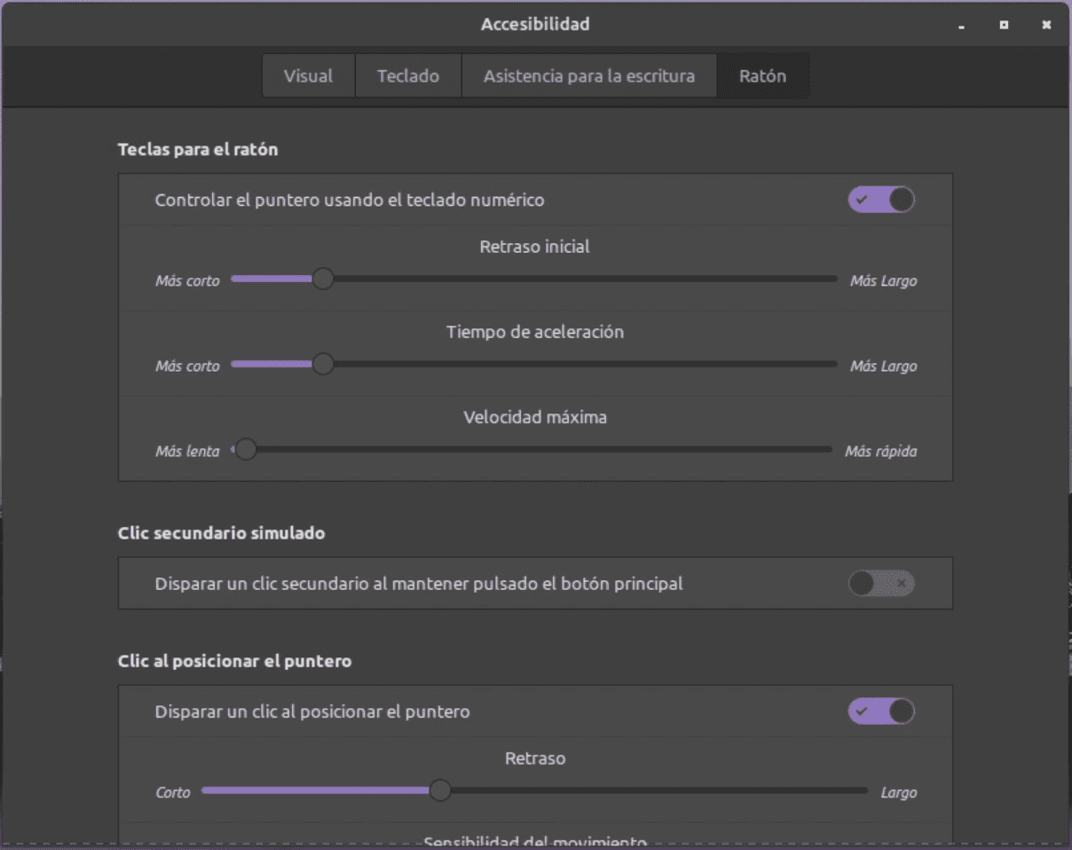Minimize the Accesibilidad window
The width and height of the screenshot is (1072, 850).
click(960, 25)
